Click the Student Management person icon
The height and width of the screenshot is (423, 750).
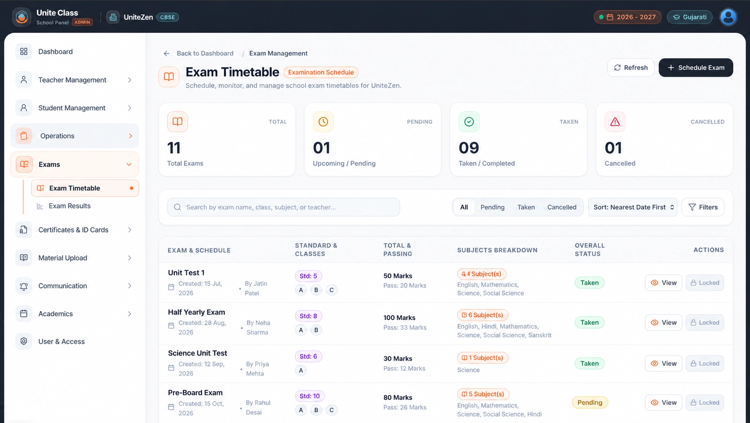(24, 108)
